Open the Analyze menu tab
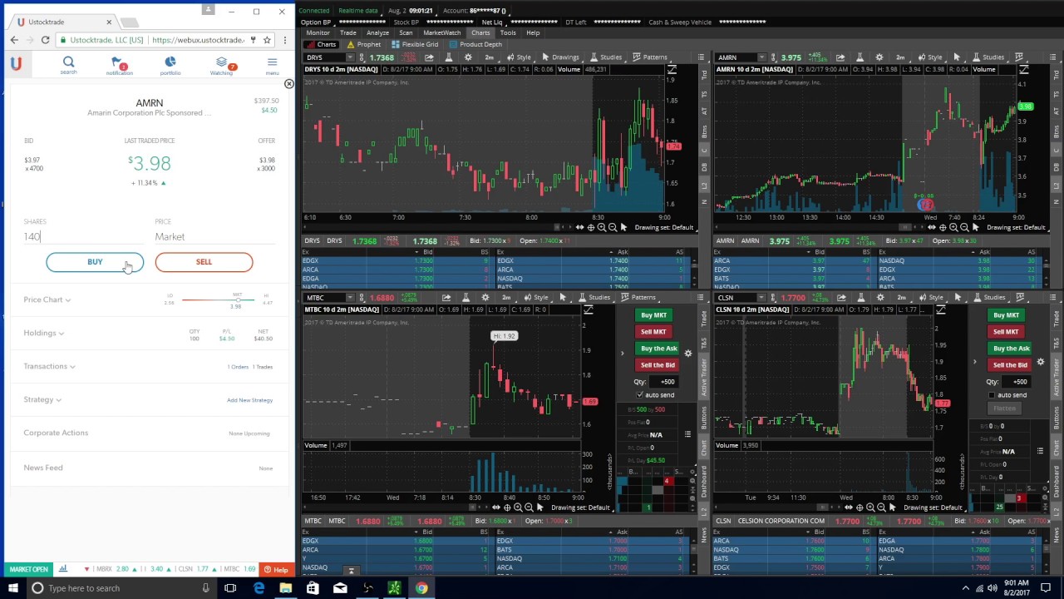Viewport: 1064px width, 599px height. (x=377, y=32)
